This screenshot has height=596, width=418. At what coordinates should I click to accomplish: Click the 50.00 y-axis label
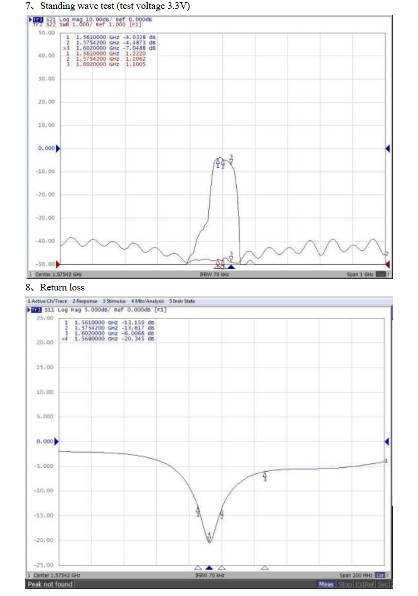tap(47, 33)
